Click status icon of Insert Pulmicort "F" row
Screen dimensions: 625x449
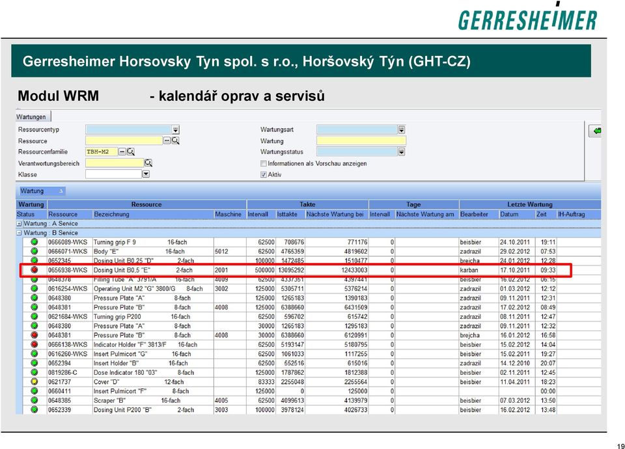[35, 391]
